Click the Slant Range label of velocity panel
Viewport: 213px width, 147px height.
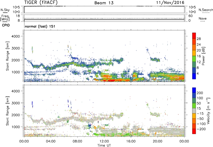point(7,111)
